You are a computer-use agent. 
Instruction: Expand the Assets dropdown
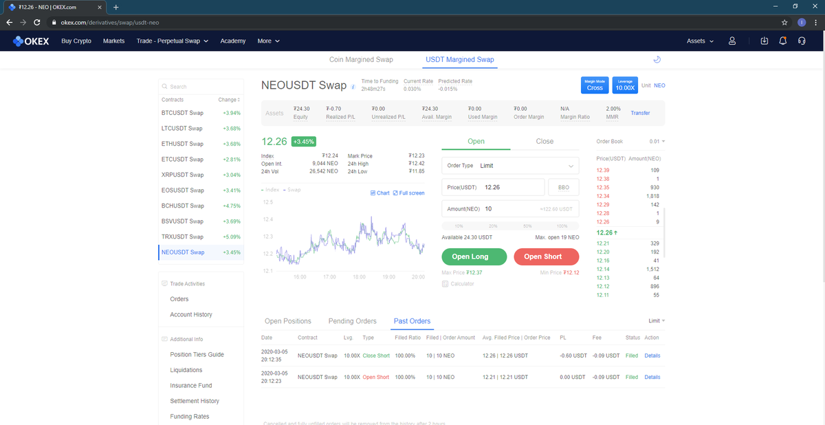click(x=700, y=41)
